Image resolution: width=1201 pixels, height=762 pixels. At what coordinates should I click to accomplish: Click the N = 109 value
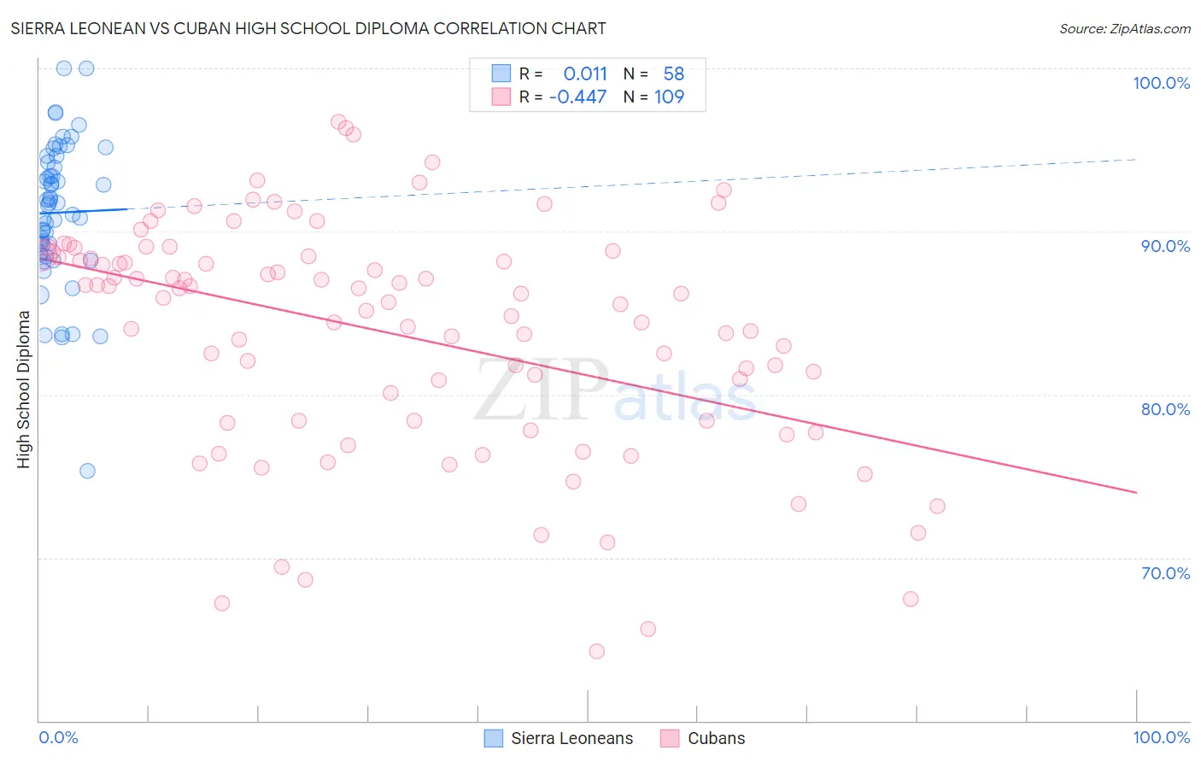click(670, 97)
